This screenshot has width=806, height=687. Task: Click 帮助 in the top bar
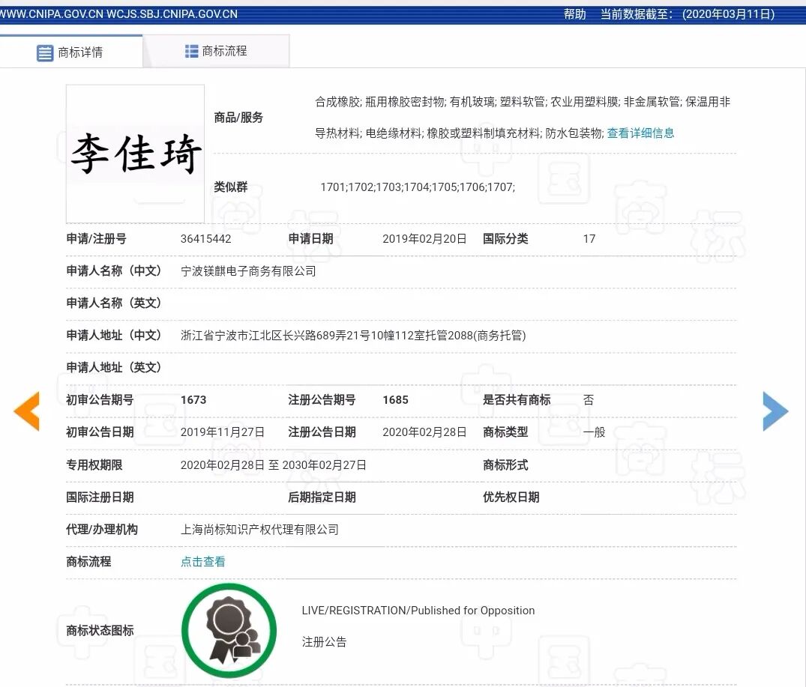574,13
